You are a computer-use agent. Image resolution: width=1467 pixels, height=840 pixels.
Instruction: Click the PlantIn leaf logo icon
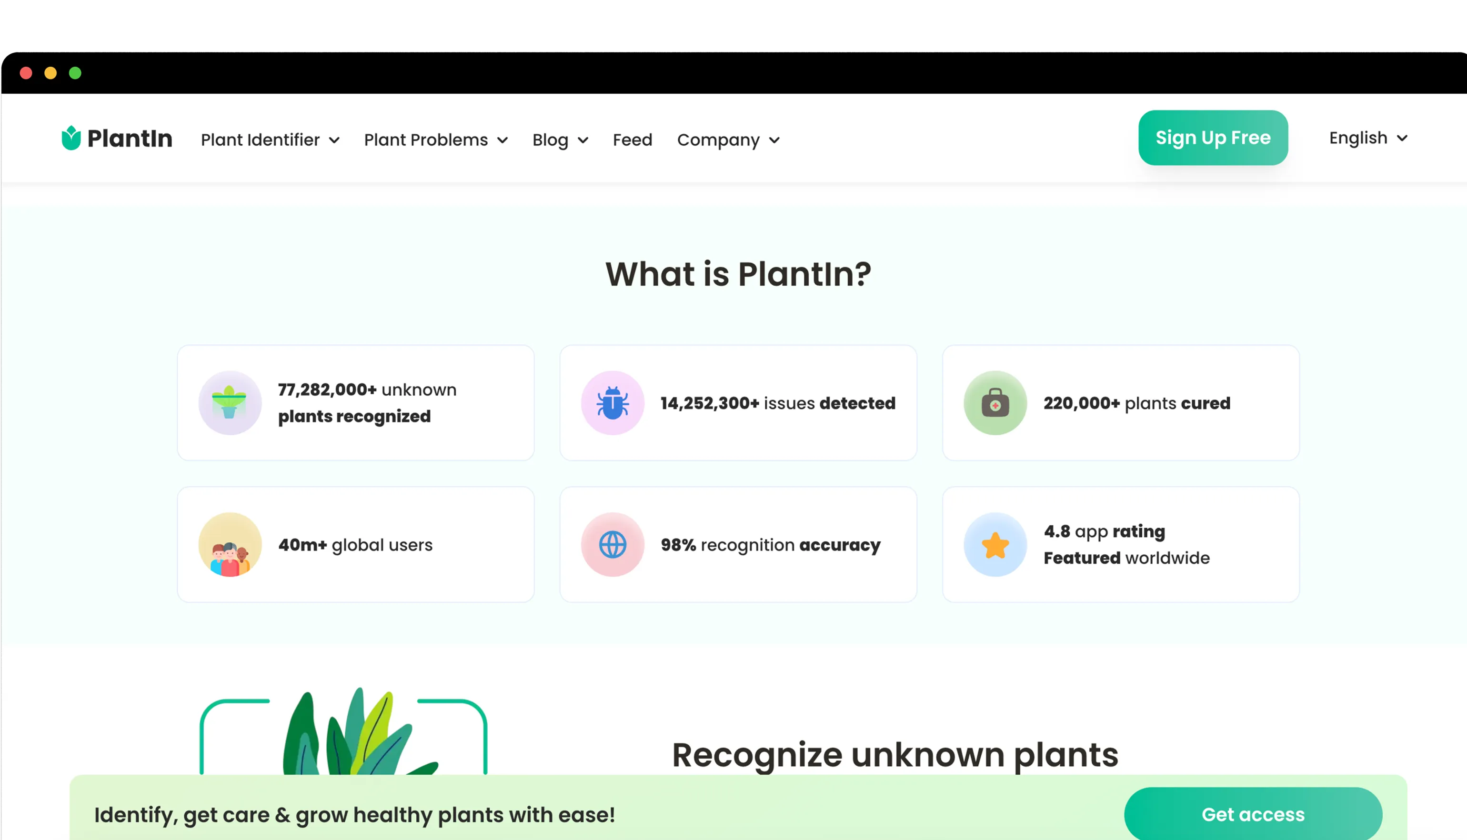click(71, 138)
